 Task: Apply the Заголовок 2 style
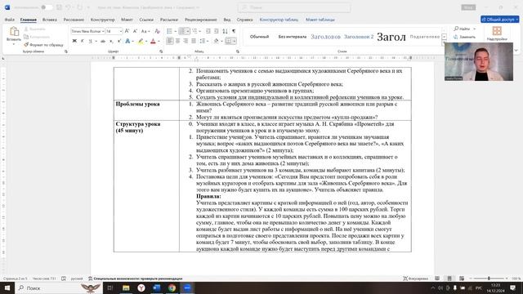(359, 37)
